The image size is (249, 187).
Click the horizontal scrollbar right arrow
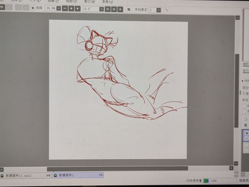click(231, 168)
